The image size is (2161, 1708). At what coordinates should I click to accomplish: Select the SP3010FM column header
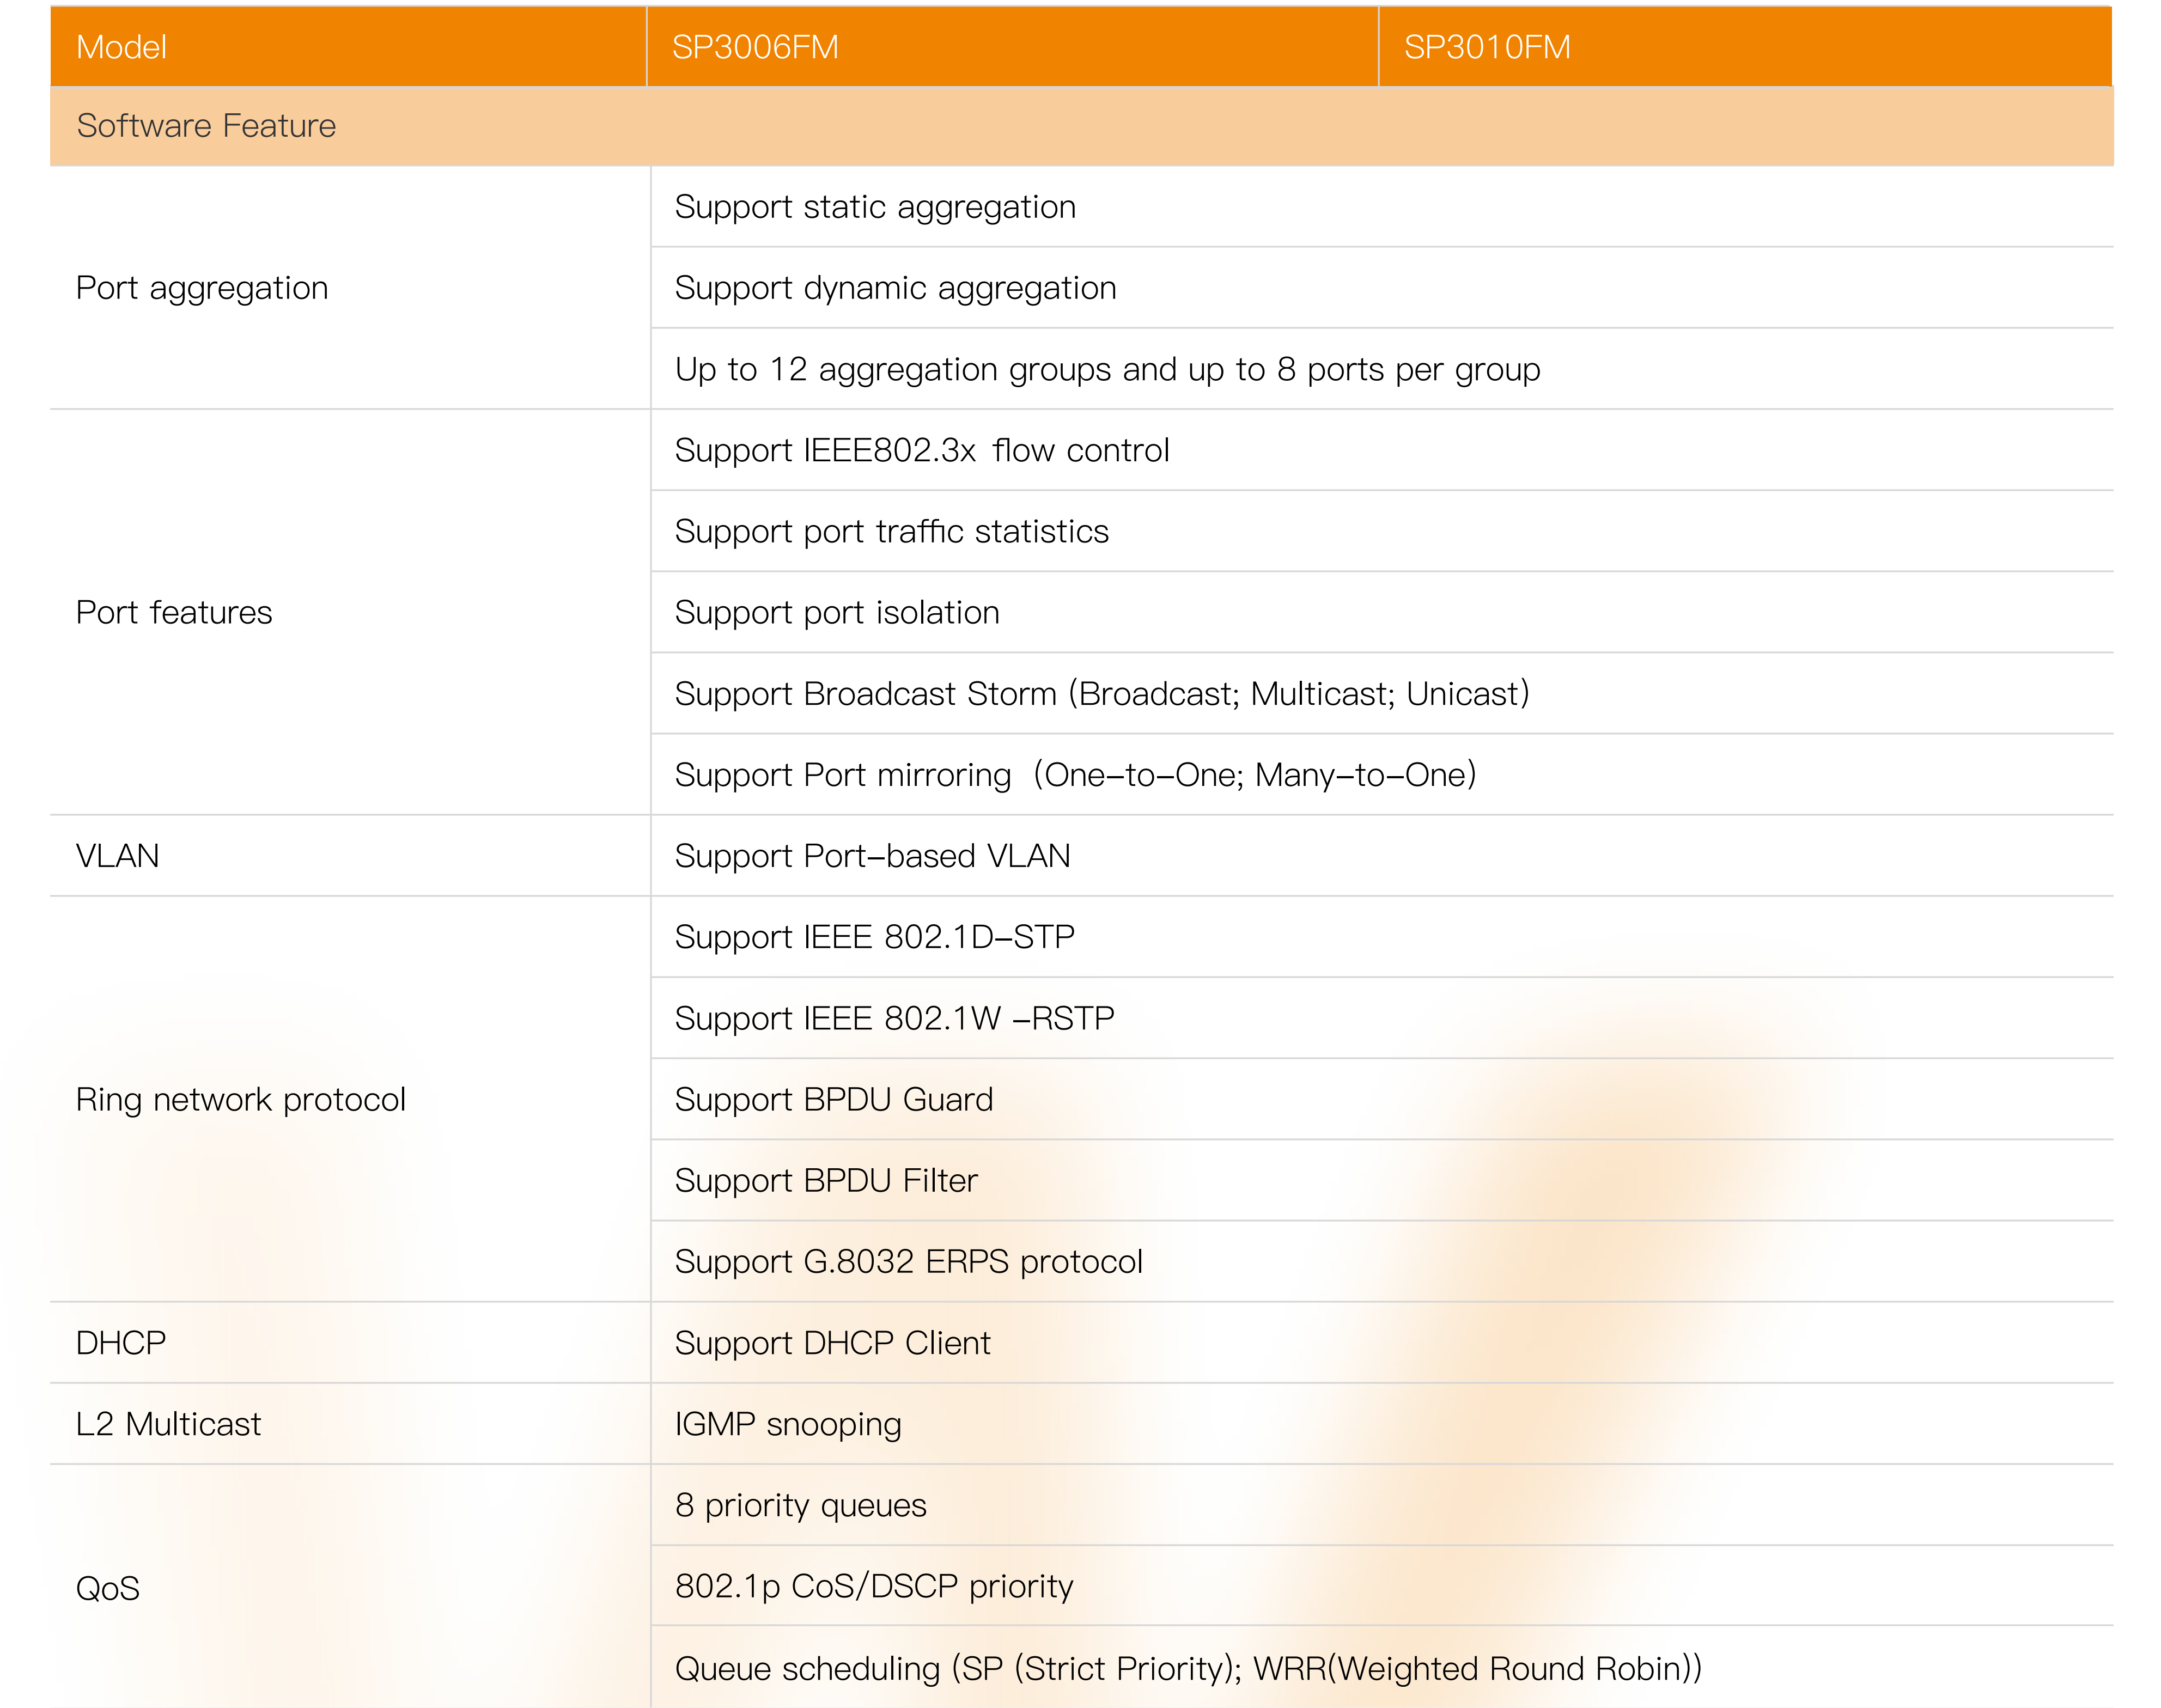click(1486, 47)
